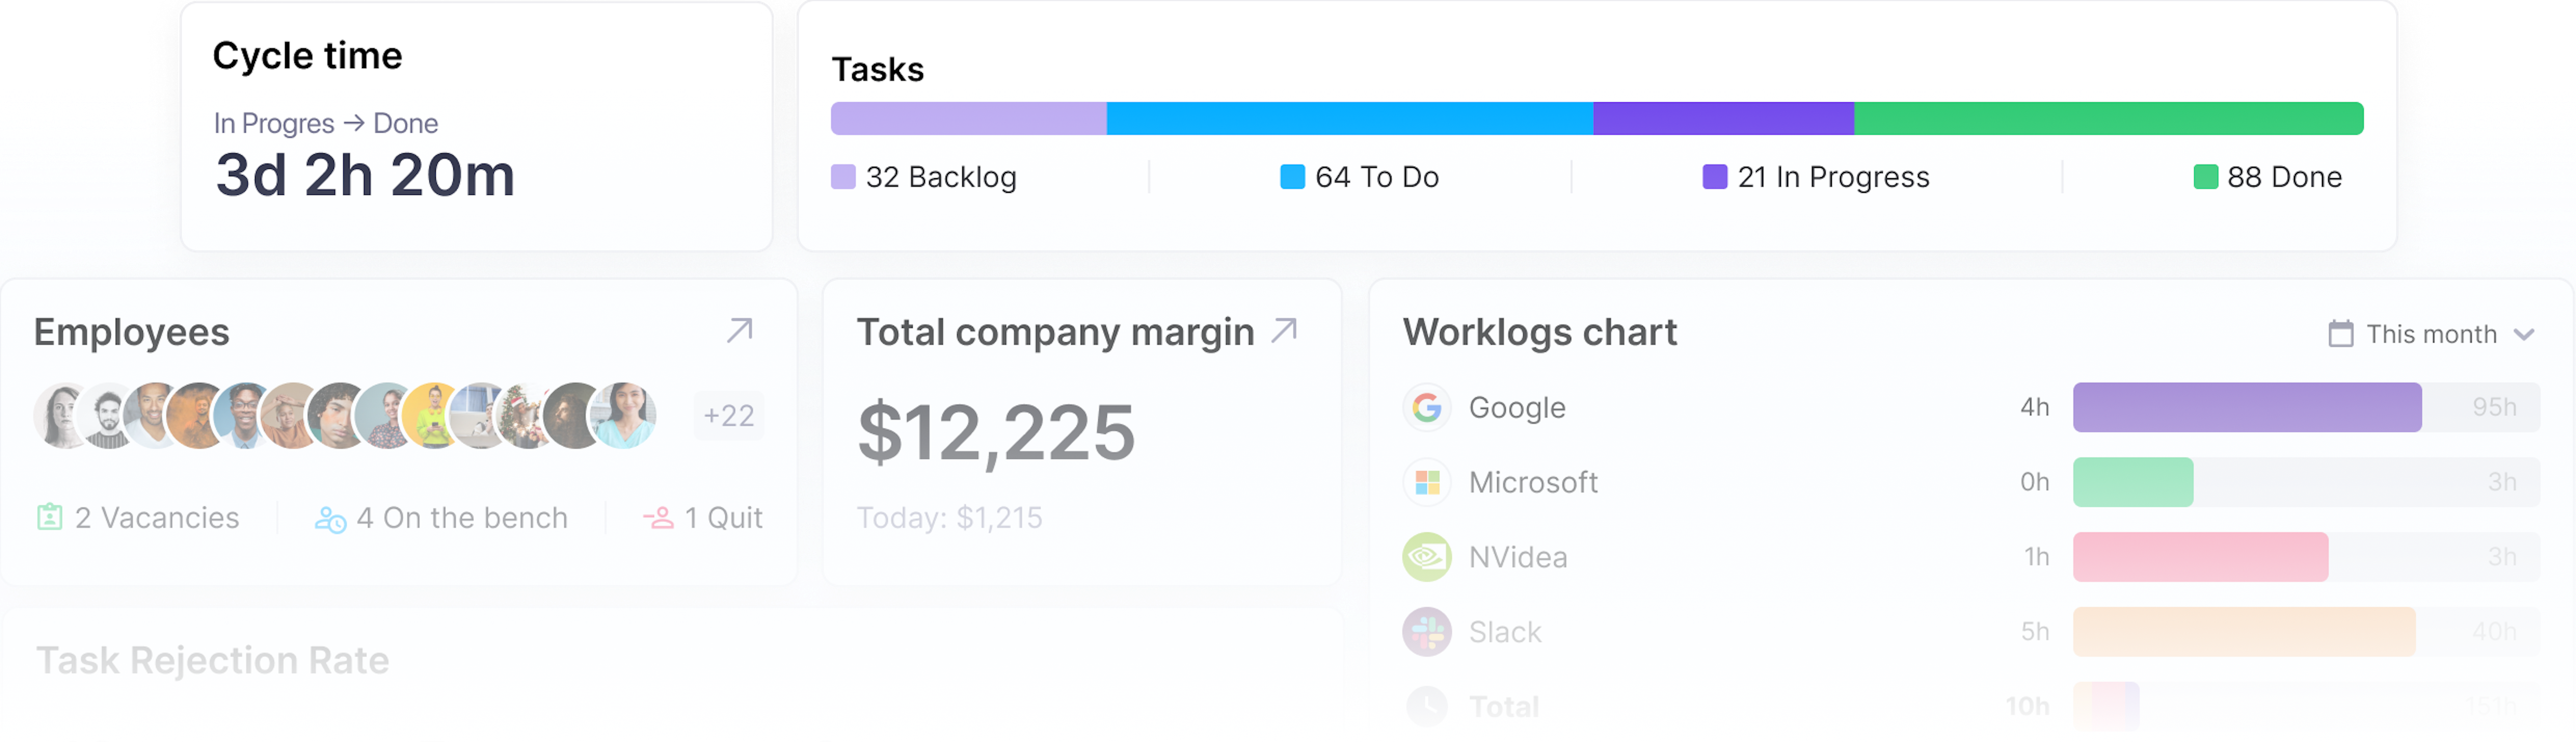Click the violet In Progress legend swatch
Image resolution: width=2576 pixels, height=742 pixels.
1714,178
